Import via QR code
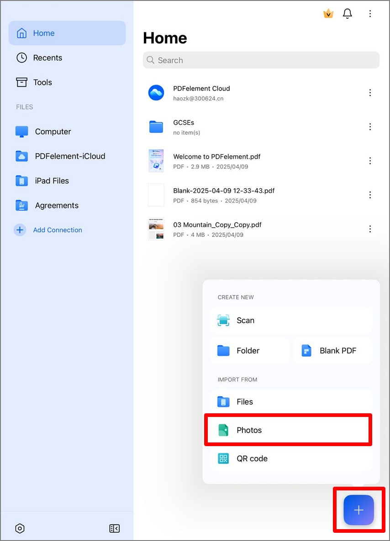 click(x=291, y=458)
